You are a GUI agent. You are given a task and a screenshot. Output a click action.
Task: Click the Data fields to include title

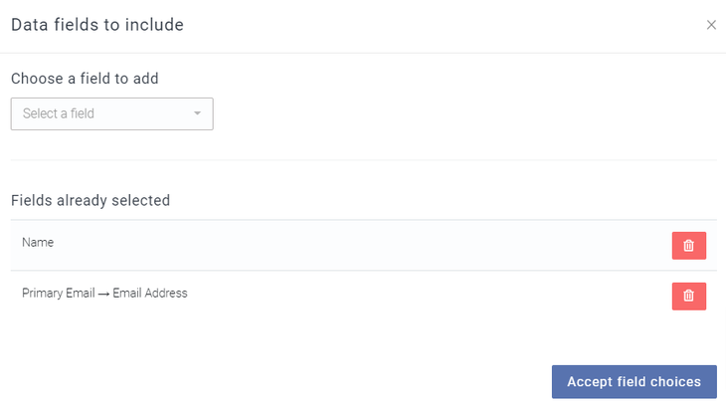(97, 25)
